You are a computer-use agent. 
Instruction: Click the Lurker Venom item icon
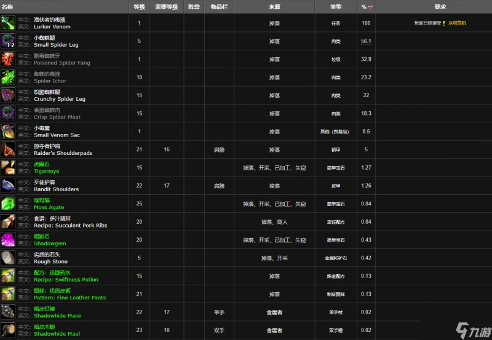(x=8, y=23)
